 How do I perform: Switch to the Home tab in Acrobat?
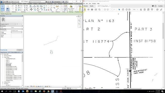click(86, 6)
